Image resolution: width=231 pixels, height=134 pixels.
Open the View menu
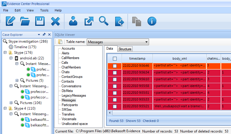point(30,10)
